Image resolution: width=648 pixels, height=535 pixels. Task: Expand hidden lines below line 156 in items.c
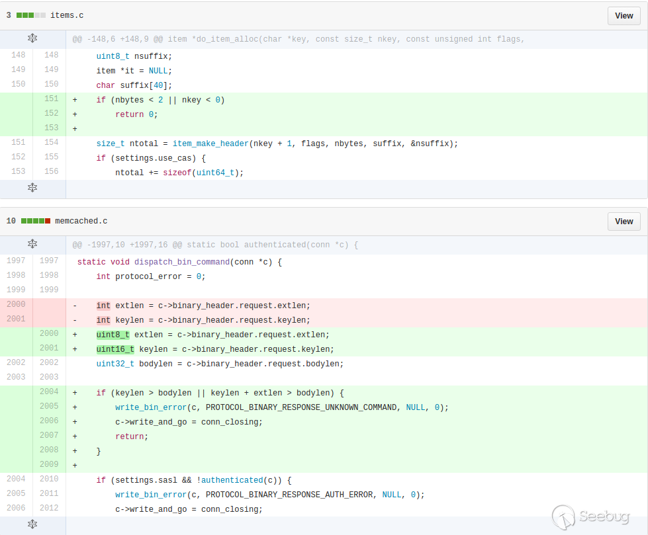pyautogui.click(x=32, y=188)
